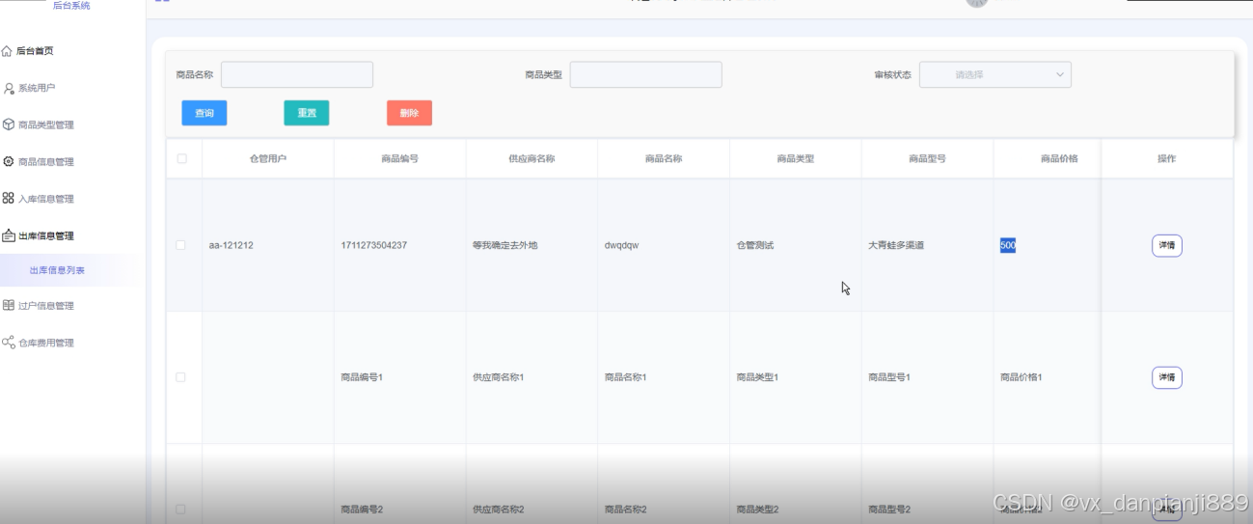Click the 商品编号 column header
The image size is (1253, 524).
click(x=399, y=158)
